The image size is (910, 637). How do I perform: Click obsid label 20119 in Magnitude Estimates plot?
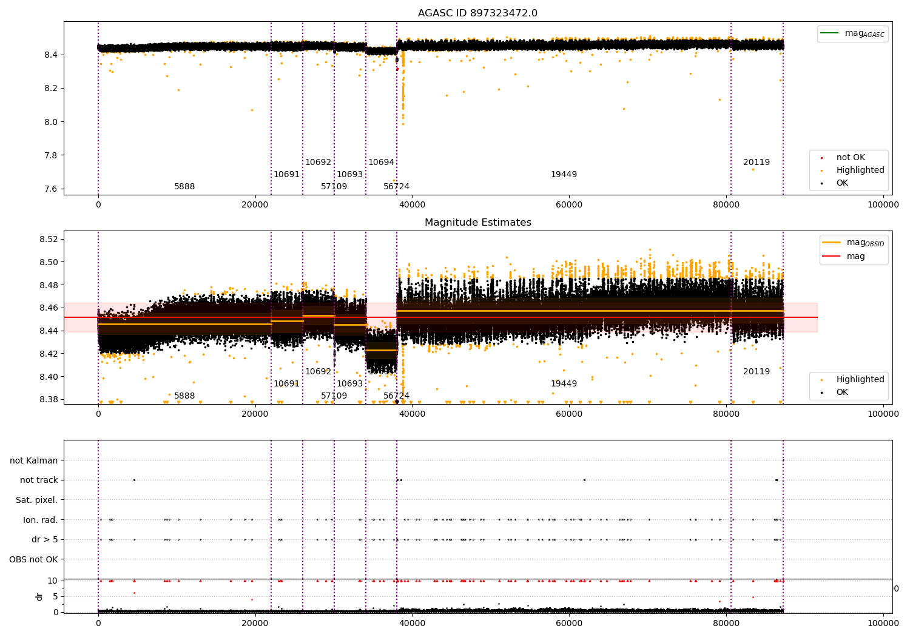click(756, 372)
